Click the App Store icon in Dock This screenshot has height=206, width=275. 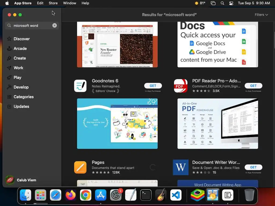pos(101,195)
